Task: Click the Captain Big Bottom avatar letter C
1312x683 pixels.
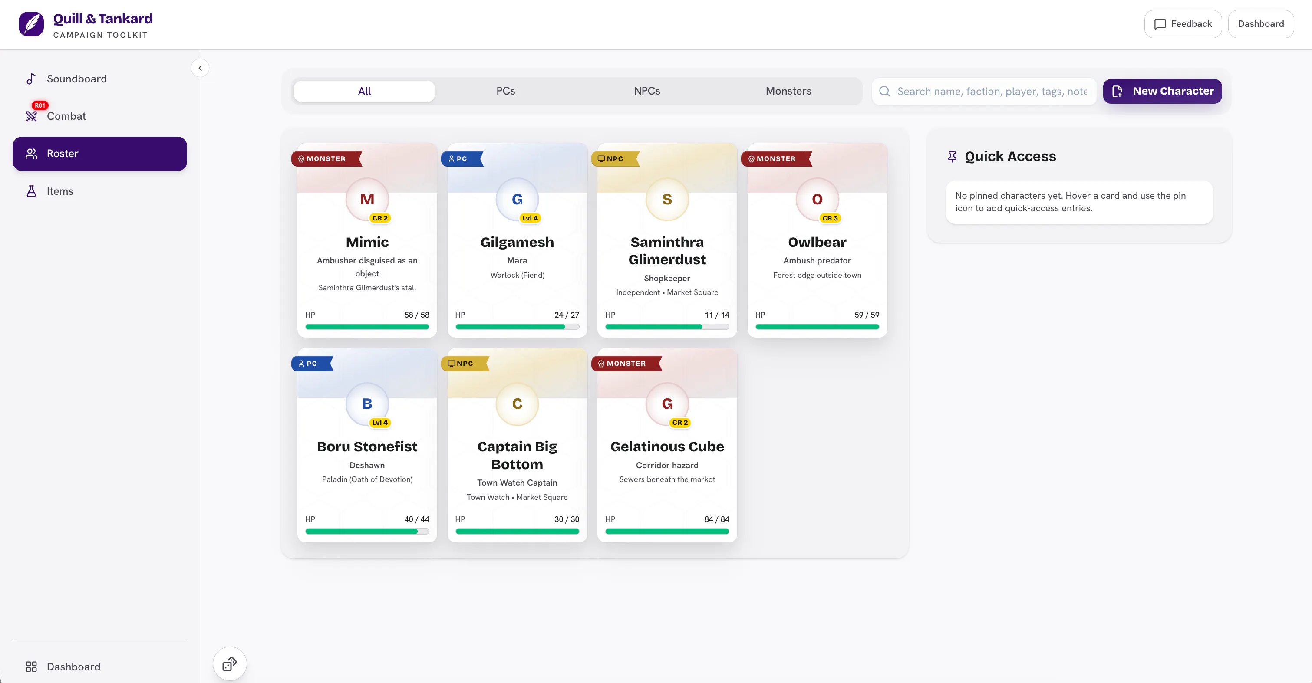Action: (517, 404)
